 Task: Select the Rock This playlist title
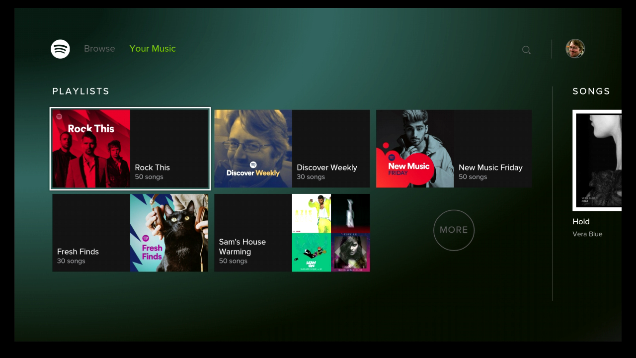pyautogui.click(x=153, y=168)
